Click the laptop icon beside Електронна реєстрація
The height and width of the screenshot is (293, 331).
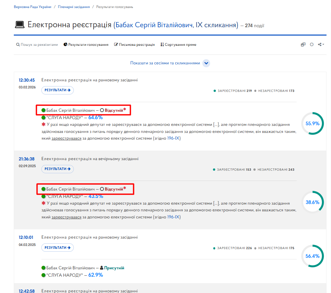[x=20, y=25]
